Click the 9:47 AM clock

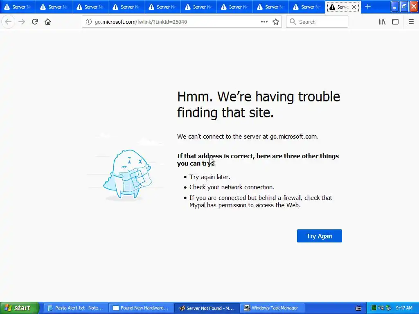pos(404,308)
